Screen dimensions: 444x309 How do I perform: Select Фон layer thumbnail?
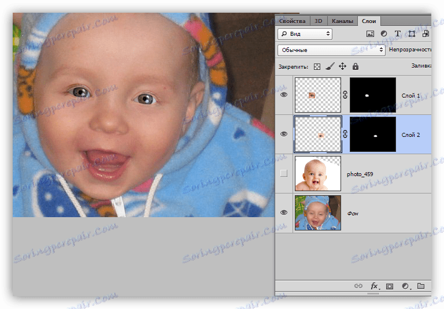(318, 213)
